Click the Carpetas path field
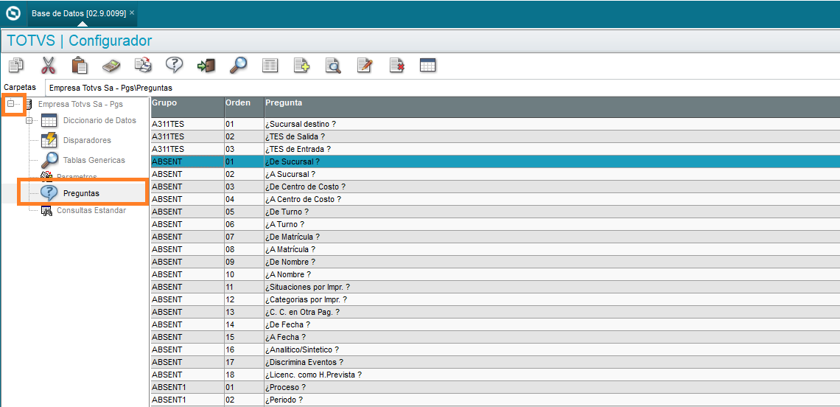The height and width of the screenshot is (407, 840). tap(441, 88)
